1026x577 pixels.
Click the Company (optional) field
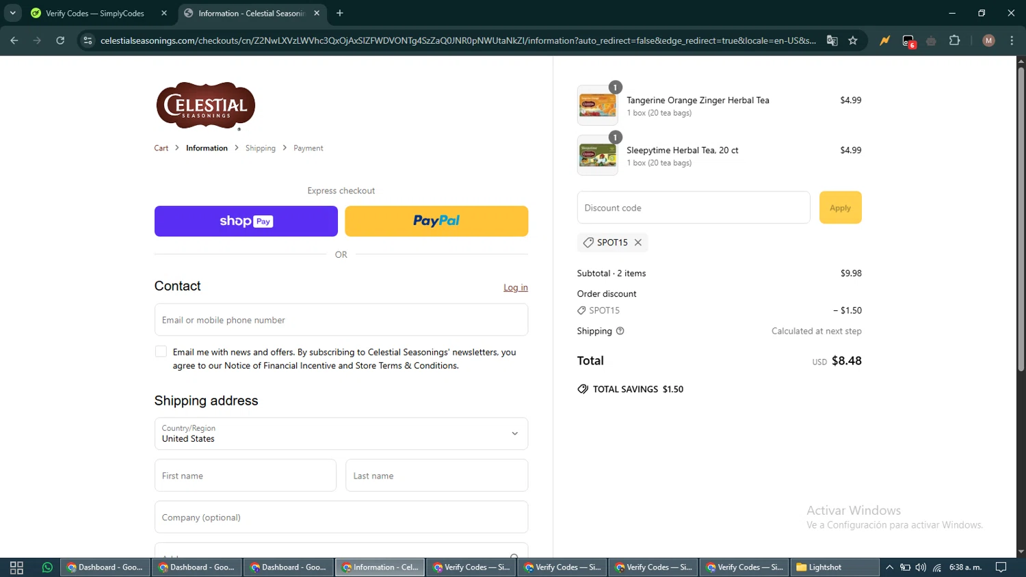tap(341, 517)
